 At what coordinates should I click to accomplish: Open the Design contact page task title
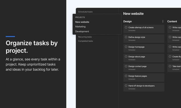pyautogui.click(x=137, y=66)
